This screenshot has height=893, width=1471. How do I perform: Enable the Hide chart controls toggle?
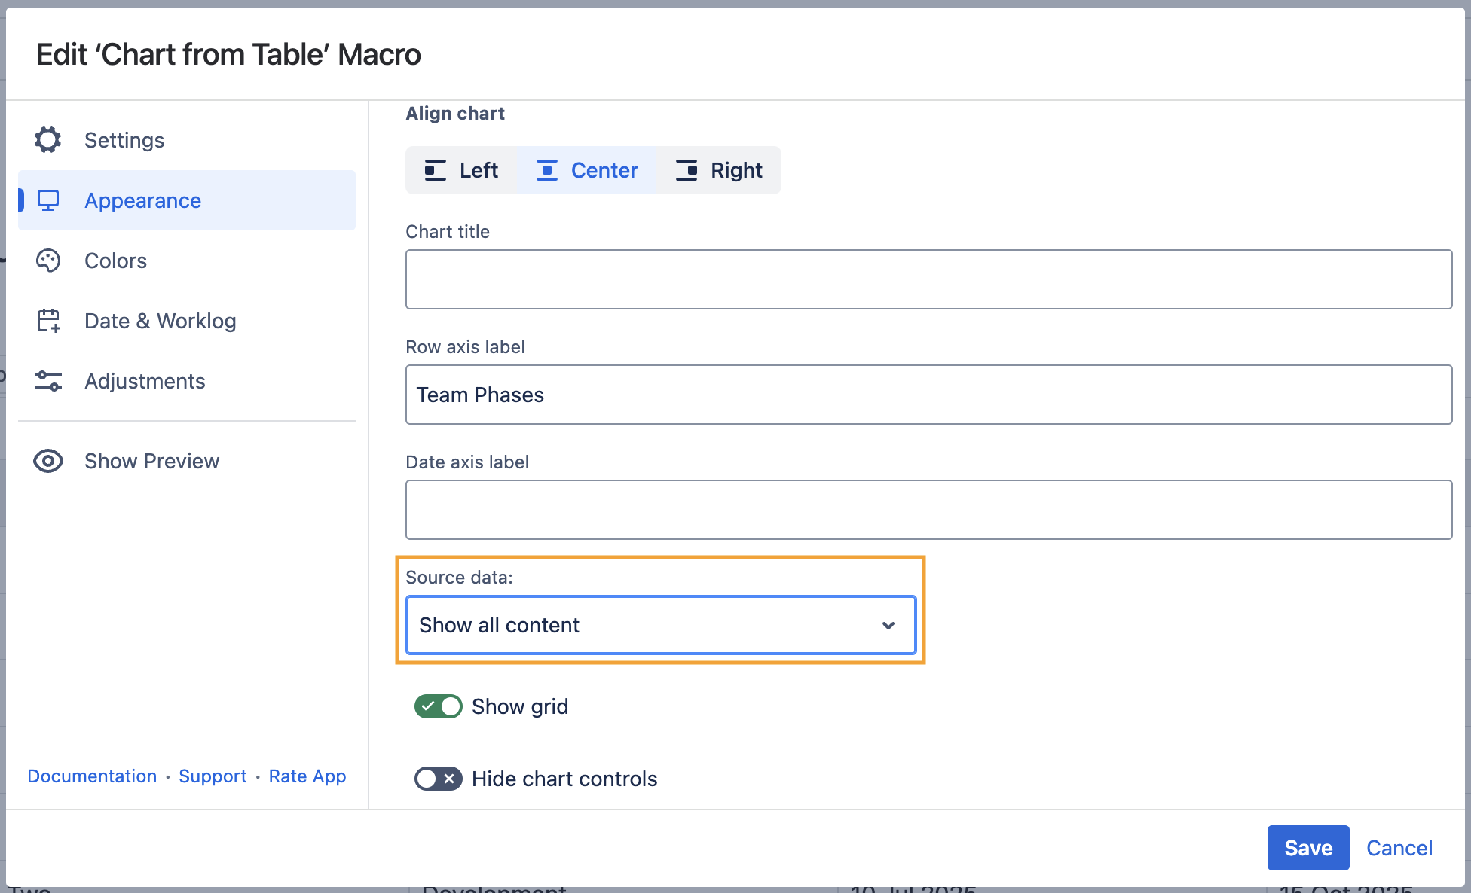click(x=439, y=779)
